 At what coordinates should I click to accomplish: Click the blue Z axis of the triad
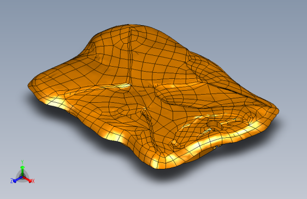[18, 179]
